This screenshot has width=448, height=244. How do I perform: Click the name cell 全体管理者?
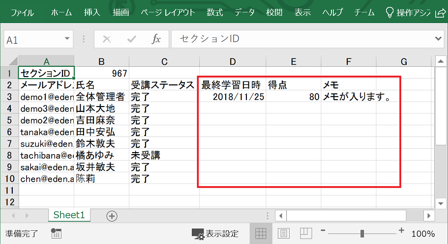point(101,96)
